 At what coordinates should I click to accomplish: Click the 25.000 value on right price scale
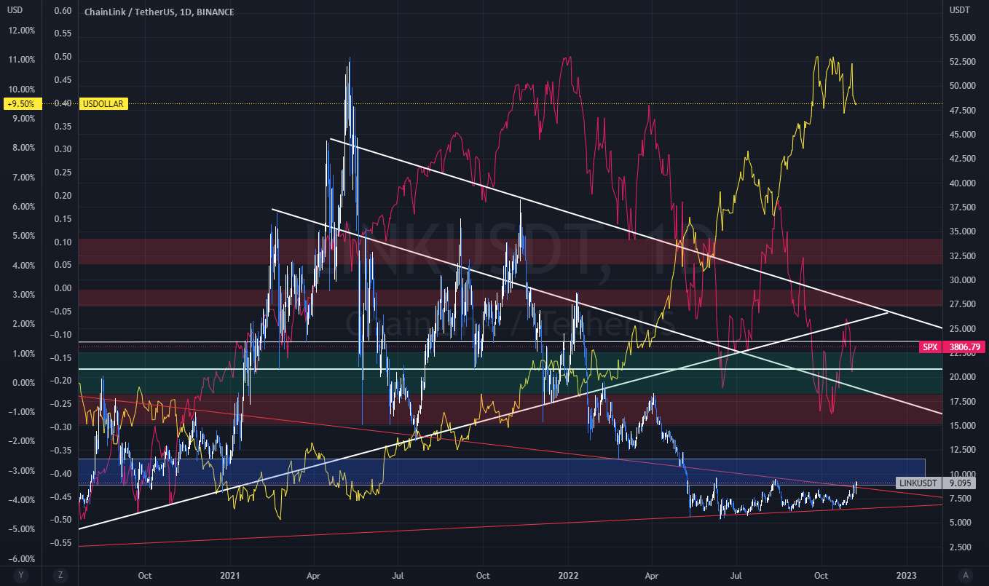[x=962, y=328]
